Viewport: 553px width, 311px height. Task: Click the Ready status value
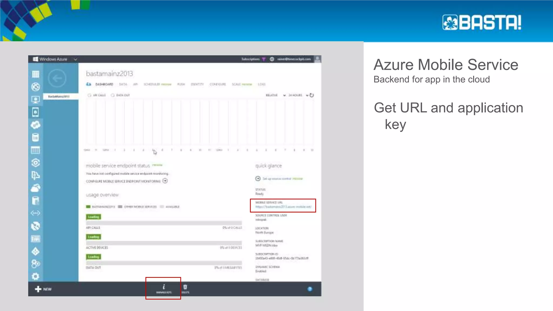pos(259,194)
